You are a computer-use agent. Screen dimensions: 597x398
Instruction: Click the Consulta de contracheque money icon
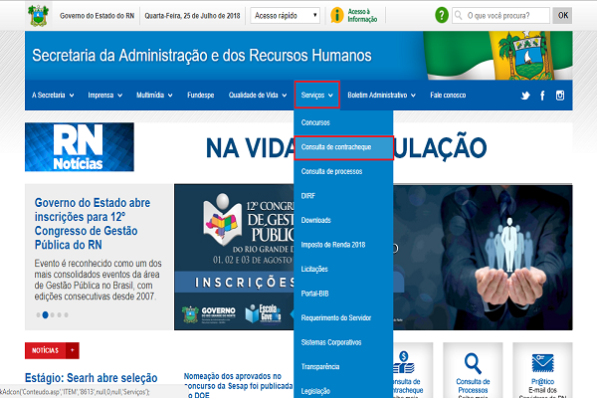403,362
